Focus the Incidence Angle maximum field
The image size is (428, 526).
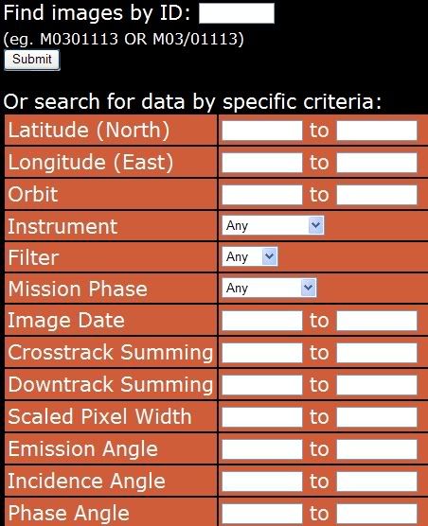pyautogui.click(x=377, y=482)
